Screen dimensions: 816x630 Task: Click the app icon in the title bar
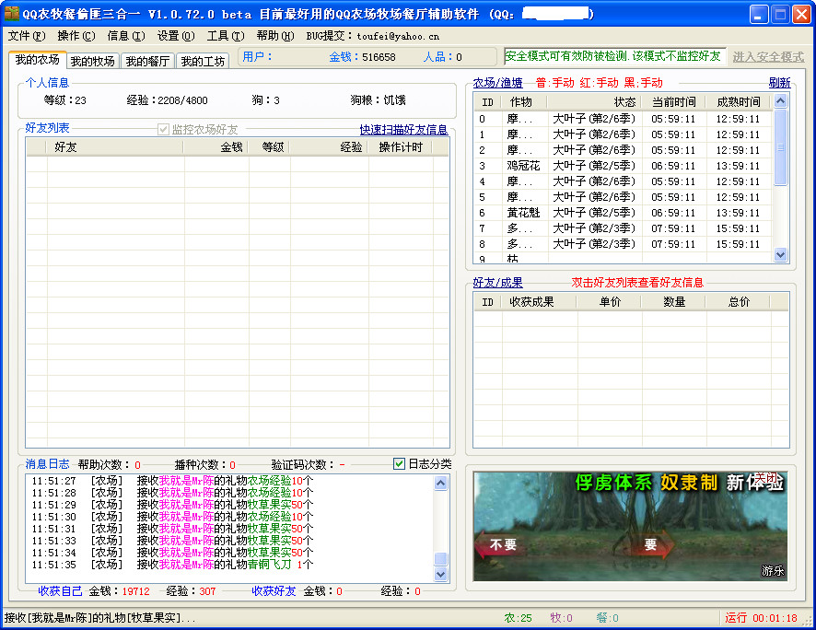click(12, 14)
